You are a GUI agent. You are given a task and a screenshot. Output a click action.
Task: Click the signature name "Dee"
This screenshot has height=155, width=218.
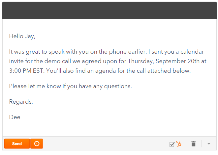(15, 117)
